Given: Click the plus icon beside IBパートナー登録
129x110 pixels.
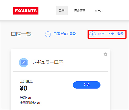Looking at the screenshot, I should (92, 34).
